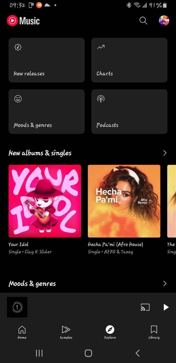Open the Podcasts card
This screenshot has width=176, height=363.
tap(129, 112)
